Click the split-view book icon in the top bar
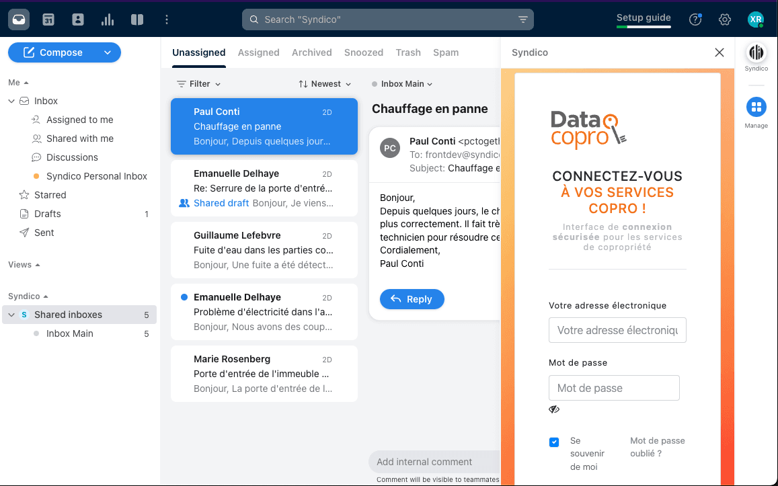 (x=137, y=19)
